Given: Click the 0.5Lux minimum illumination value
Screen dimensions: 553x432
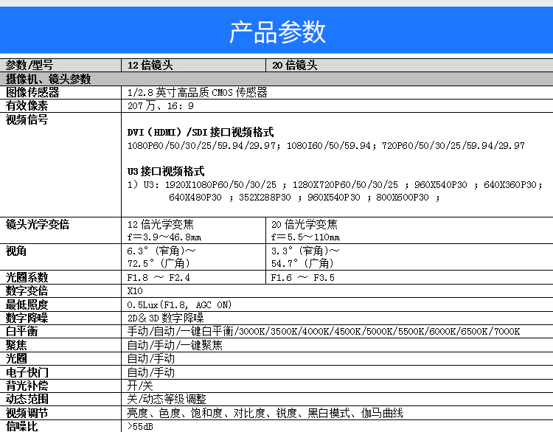Looking at the screenshot, I should tap(179, 304).
